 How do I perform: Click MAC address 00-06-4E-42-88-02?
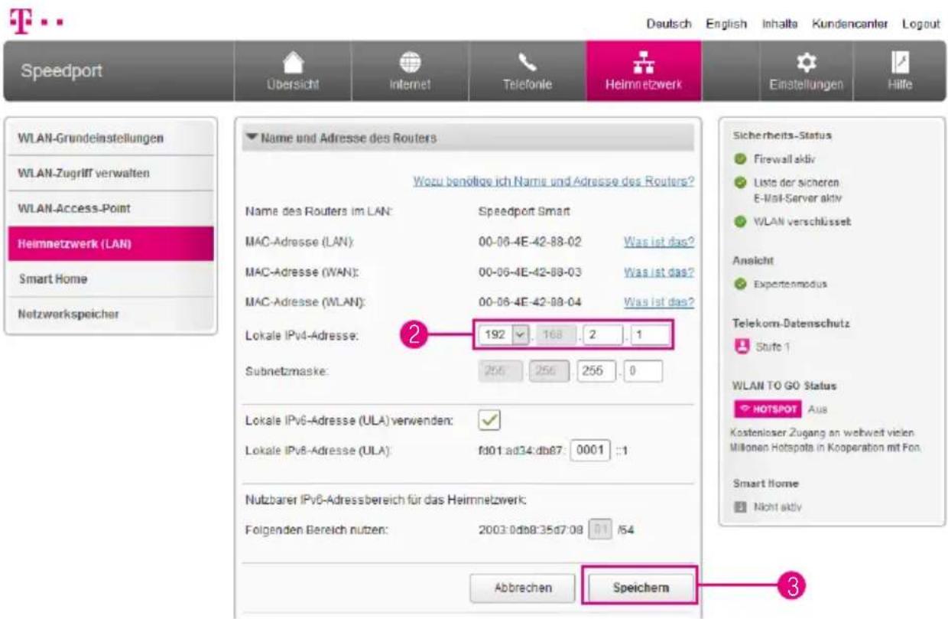click(x=530, y=243)
